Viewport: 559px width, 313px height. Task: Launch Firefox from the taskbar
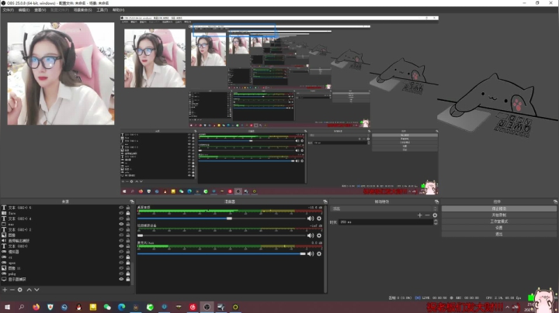(x=36, y=307)
